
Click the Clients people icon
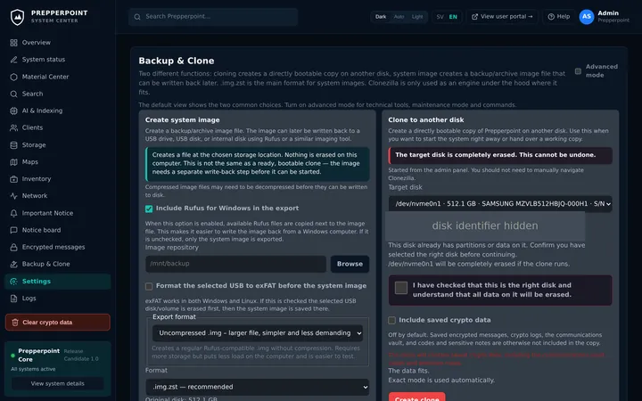point(13,127)
